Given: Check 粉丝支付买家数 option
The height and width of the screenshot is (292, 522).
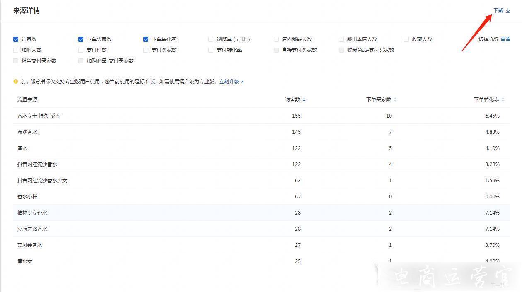Looking at the screenshot, I should coord(15,60).
